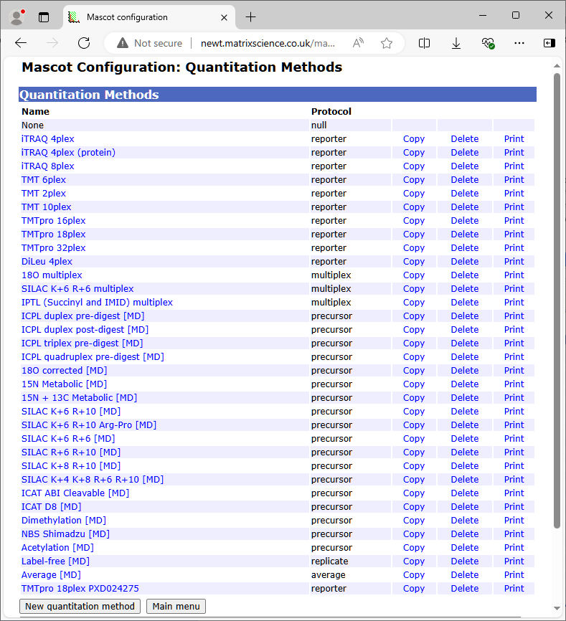This screenshot has height=621, width=566.
Task: Copy the ICPL duplex pre-digest [MD] method
Action: click(414, 316)
